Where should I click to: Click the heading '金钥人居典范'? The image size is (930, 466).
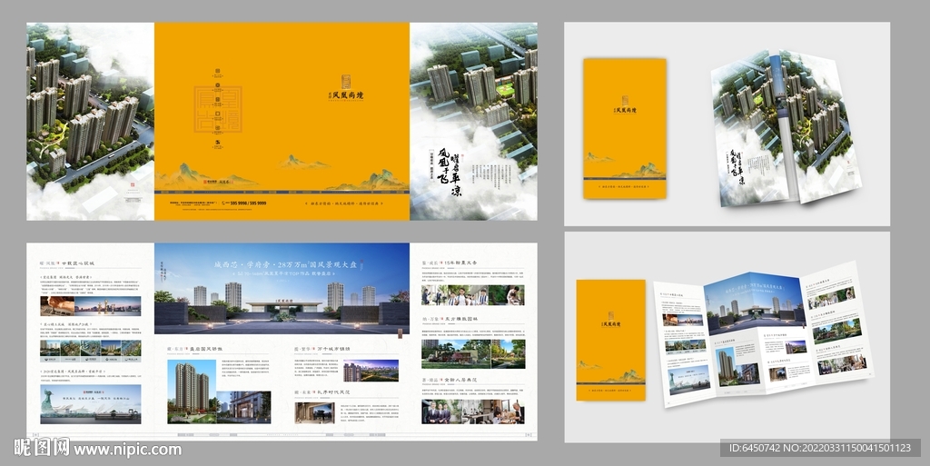click(x=460, y=380)
